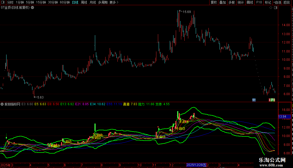This screenshot has width=293, height=168.
Task: Add stock via +自选 button
Action: pyautogui.click(x=277, y=2)
